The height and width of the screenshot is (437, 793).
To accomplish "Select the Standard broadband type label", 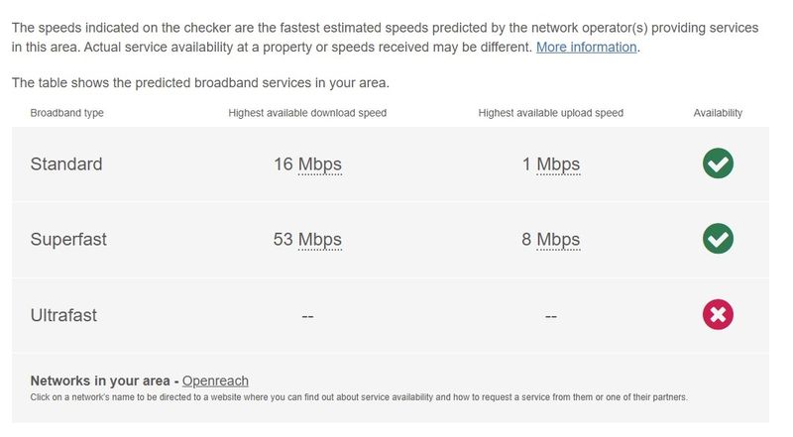I will coord(66,164).
